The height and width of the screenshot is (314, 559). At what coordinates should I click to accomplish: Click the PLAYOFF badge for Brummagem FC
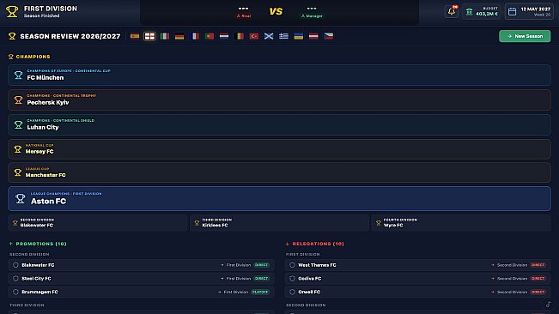(260, 292)
